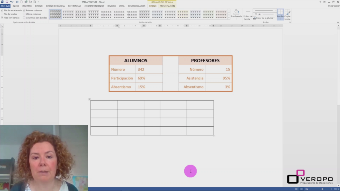Open the CORRESPONDENCIA tab
The width and height of the screenshot is (340, 191).
(x=94, y=6)
